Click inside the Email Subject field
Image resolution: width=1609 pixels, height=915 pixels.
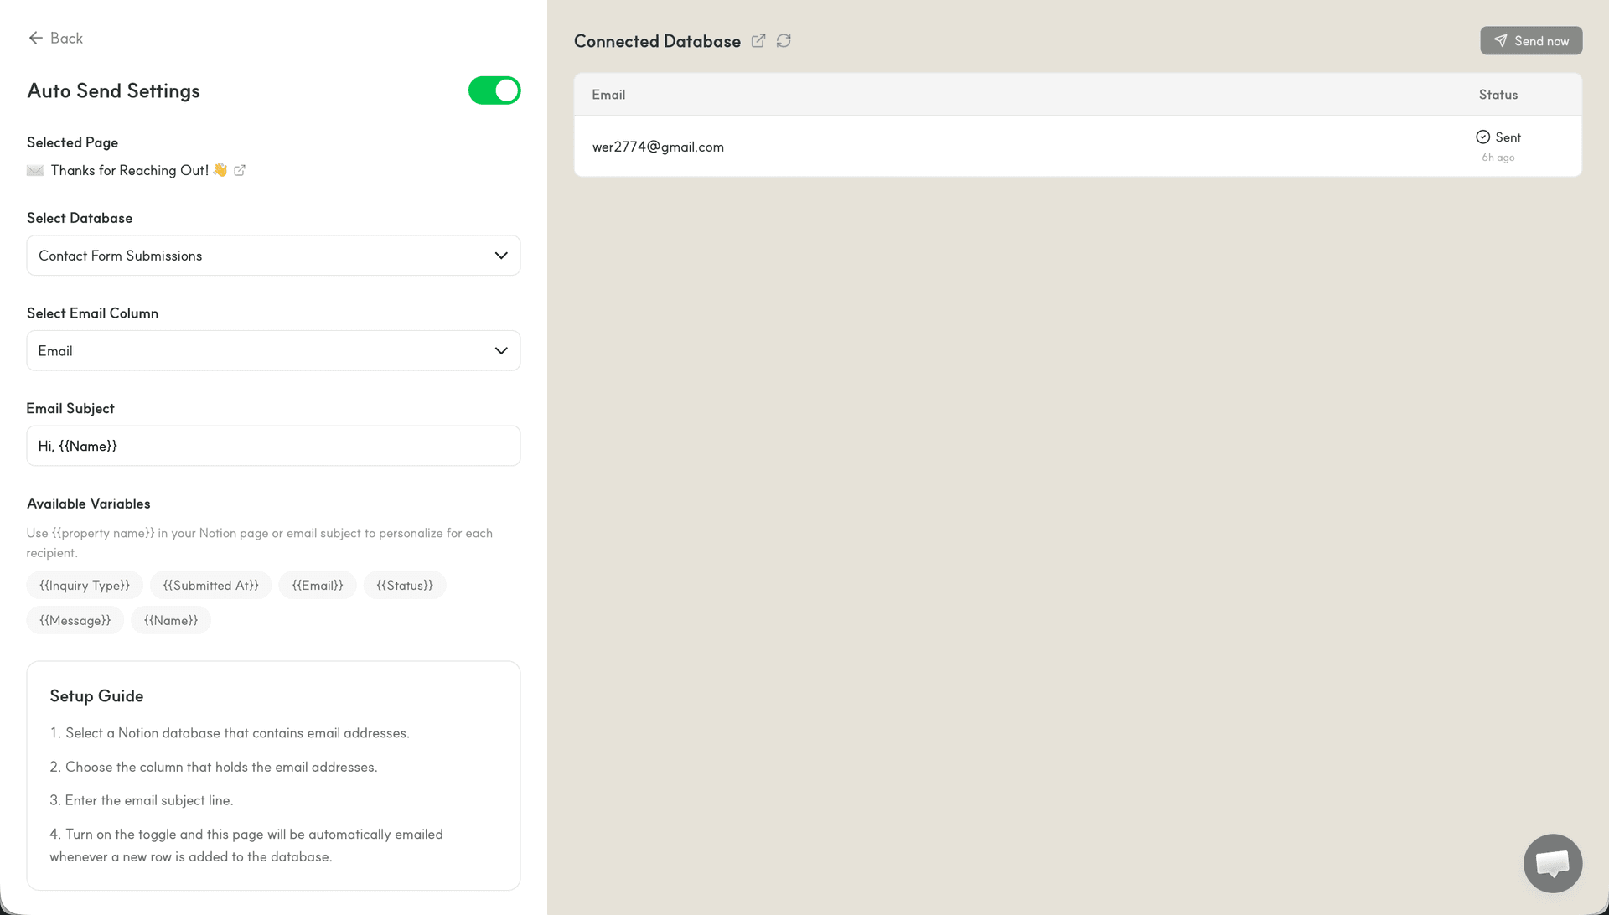tap(273, 446)
